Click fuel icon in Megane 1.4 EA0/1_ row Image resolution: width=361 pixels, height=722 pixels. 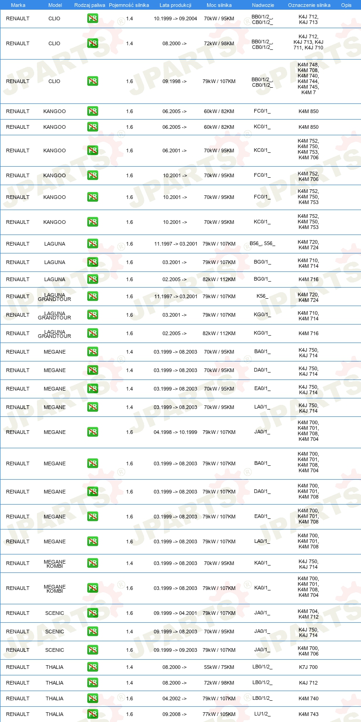[x=92, y=389]
